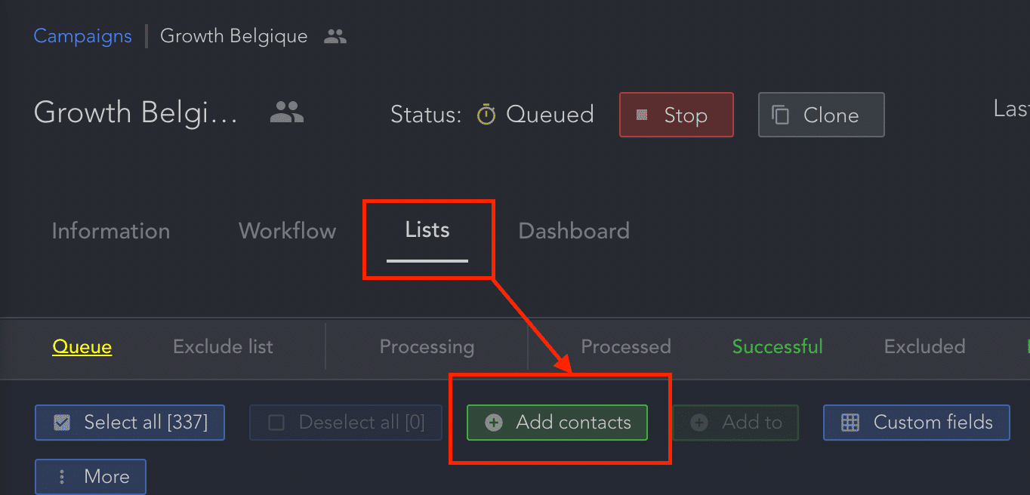Open the Information tab
This screenshot has width=1030, height=495.
tap(111, 231)
